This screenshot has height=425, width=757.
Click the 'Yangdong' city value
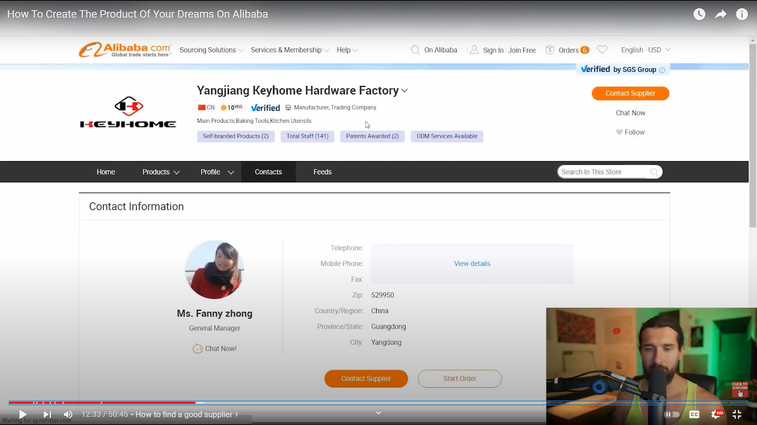click(x=386, y=342)
